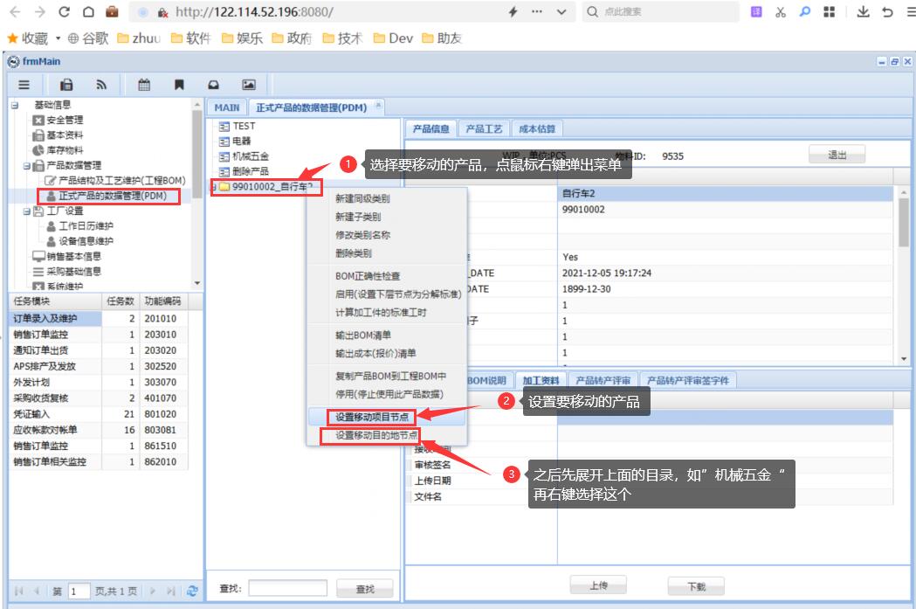Open the 收藏 favorites dropdown arrow
Image resolution: width=916 pixels, height=609 pixels.
58,38
